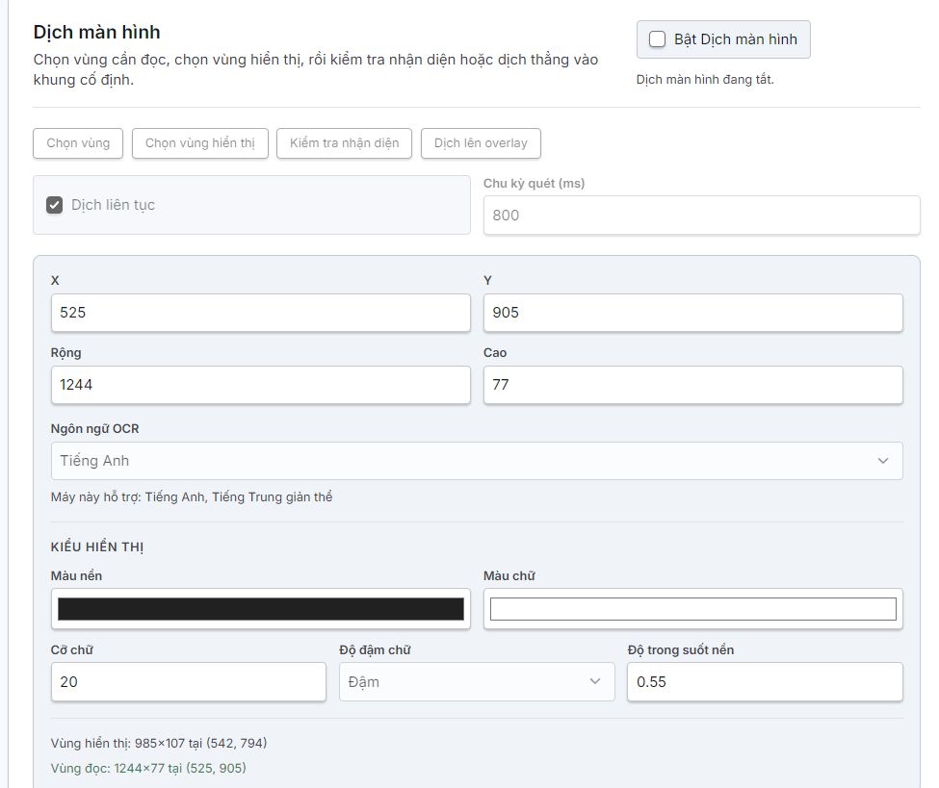Click the 'Dịch màn hình' heading
939x788 pixels.
click(x=97, y=33)
